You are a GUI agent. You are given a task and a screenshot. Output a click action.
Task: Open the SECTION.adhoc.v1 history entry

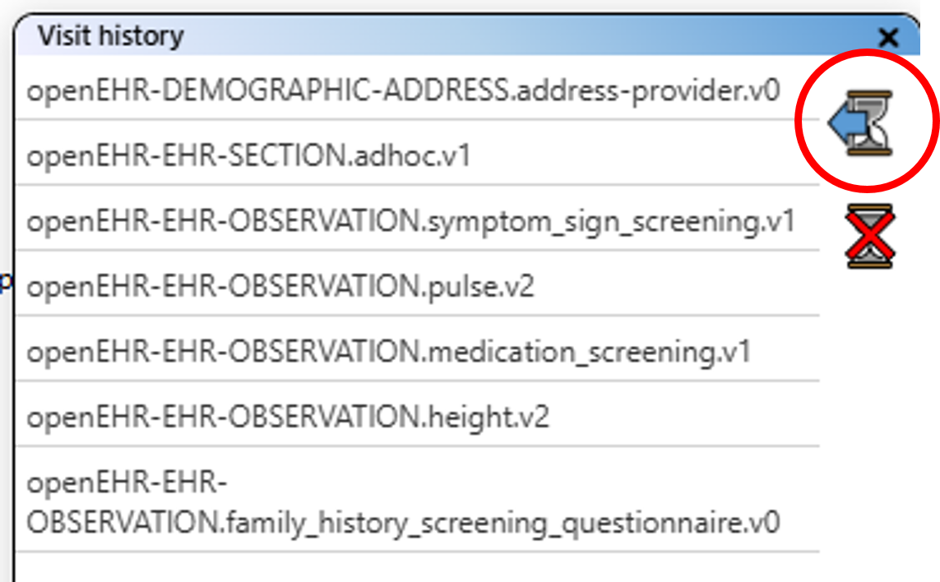coord(248,155)
